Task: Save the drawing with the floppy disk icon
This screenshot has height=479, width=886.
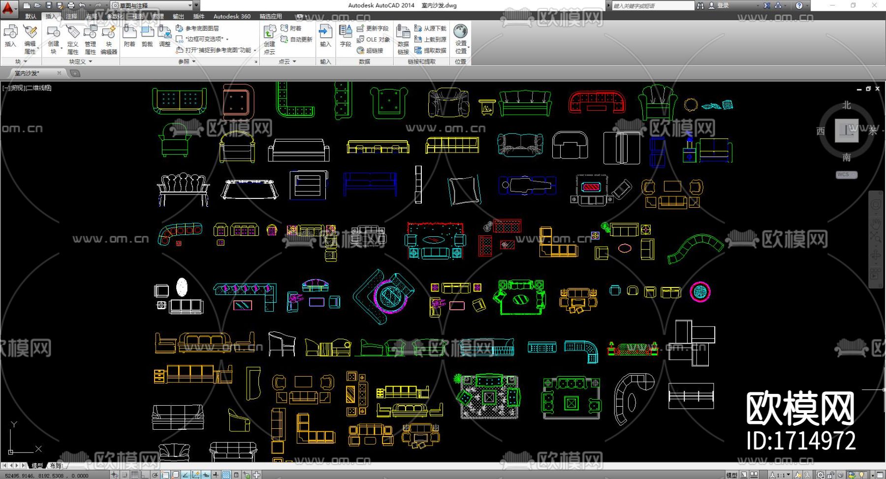Action: pos(49,5)
